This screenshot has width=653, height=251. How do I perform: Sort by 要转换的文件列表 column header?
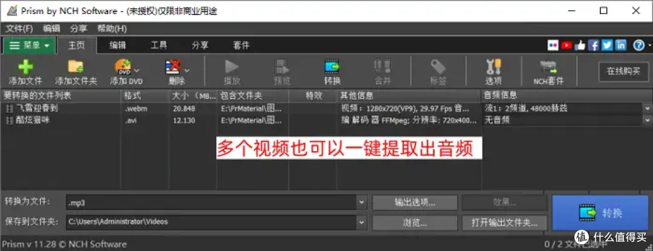point(60,96)
